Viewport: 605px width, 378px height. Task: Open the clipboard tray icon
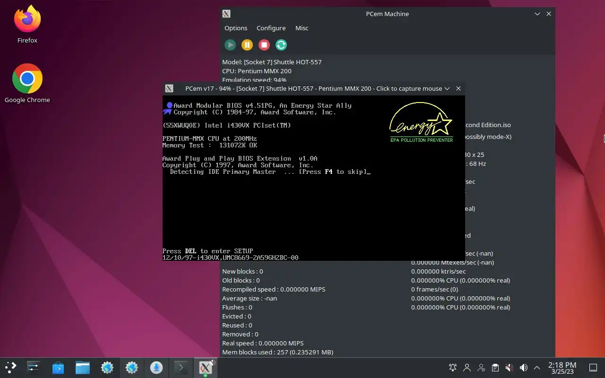[x=495, y=368]
